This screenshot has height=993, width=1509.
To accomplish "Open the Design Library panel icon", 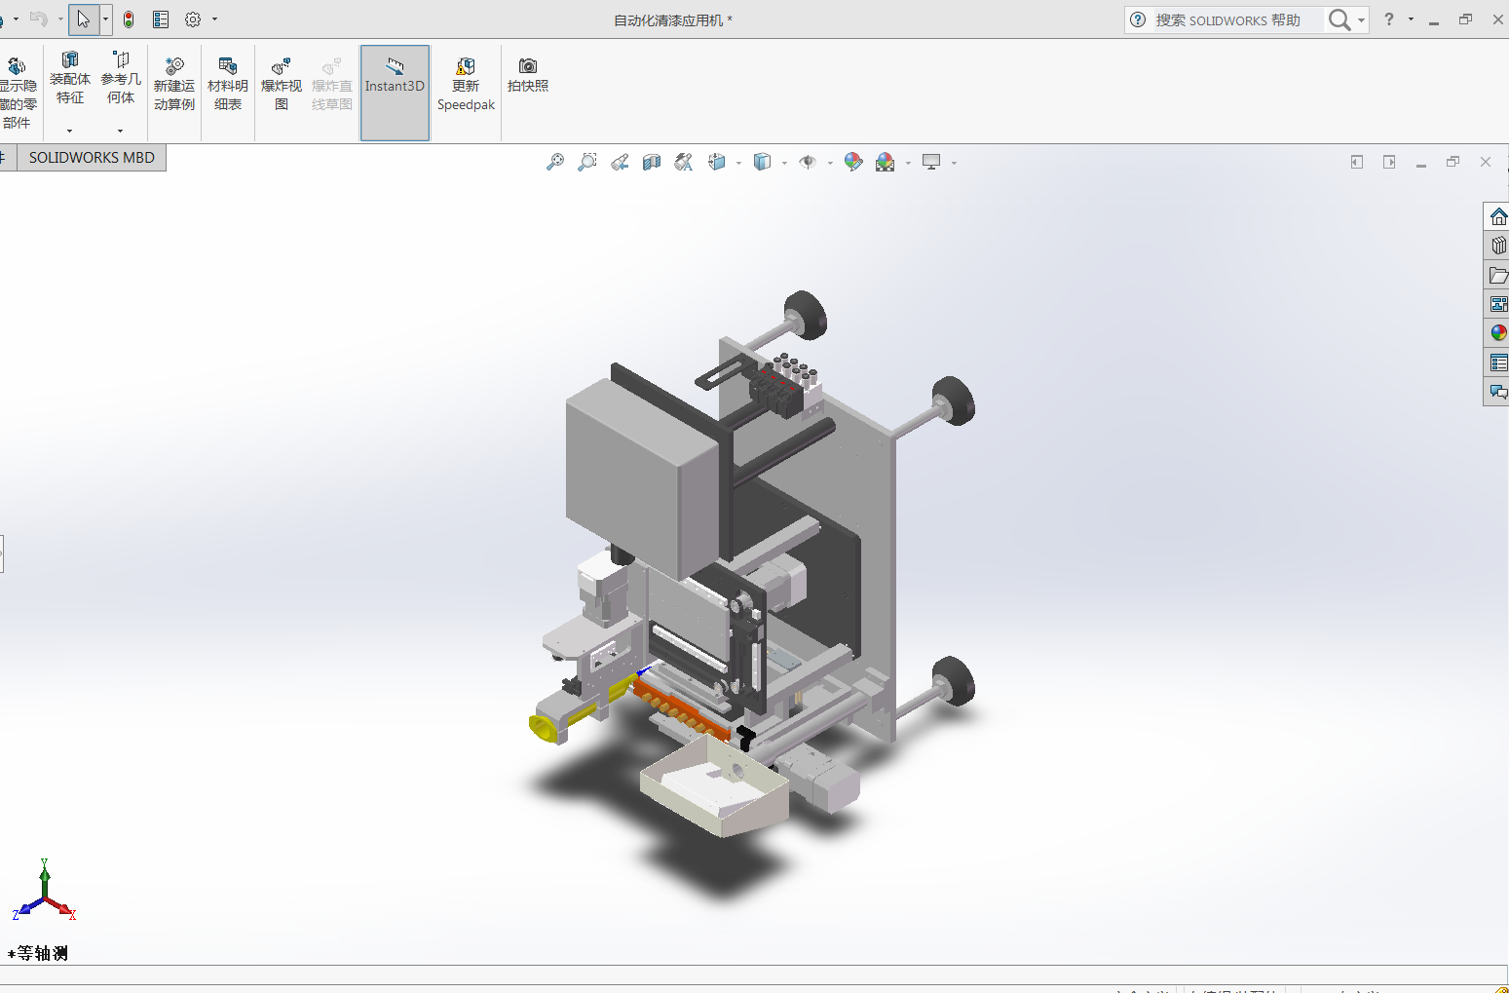I will tap(1497, 247).
